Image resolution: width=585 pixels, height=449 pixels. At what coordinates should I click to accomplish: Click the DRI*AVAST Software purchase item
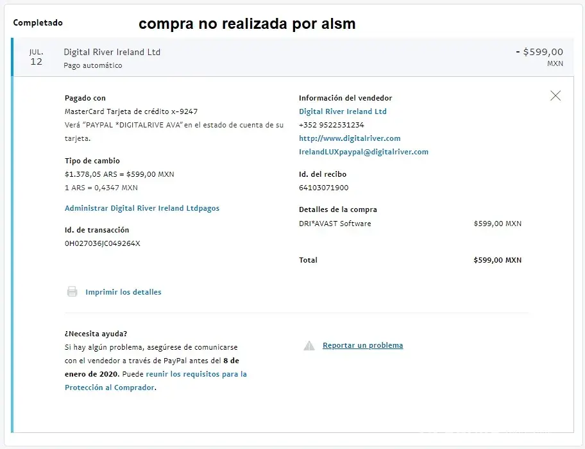[335, 224]
